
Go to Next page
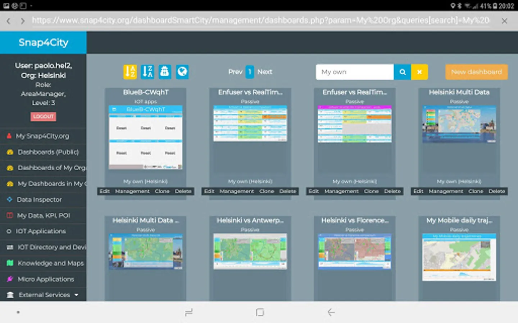coord(265,72)
